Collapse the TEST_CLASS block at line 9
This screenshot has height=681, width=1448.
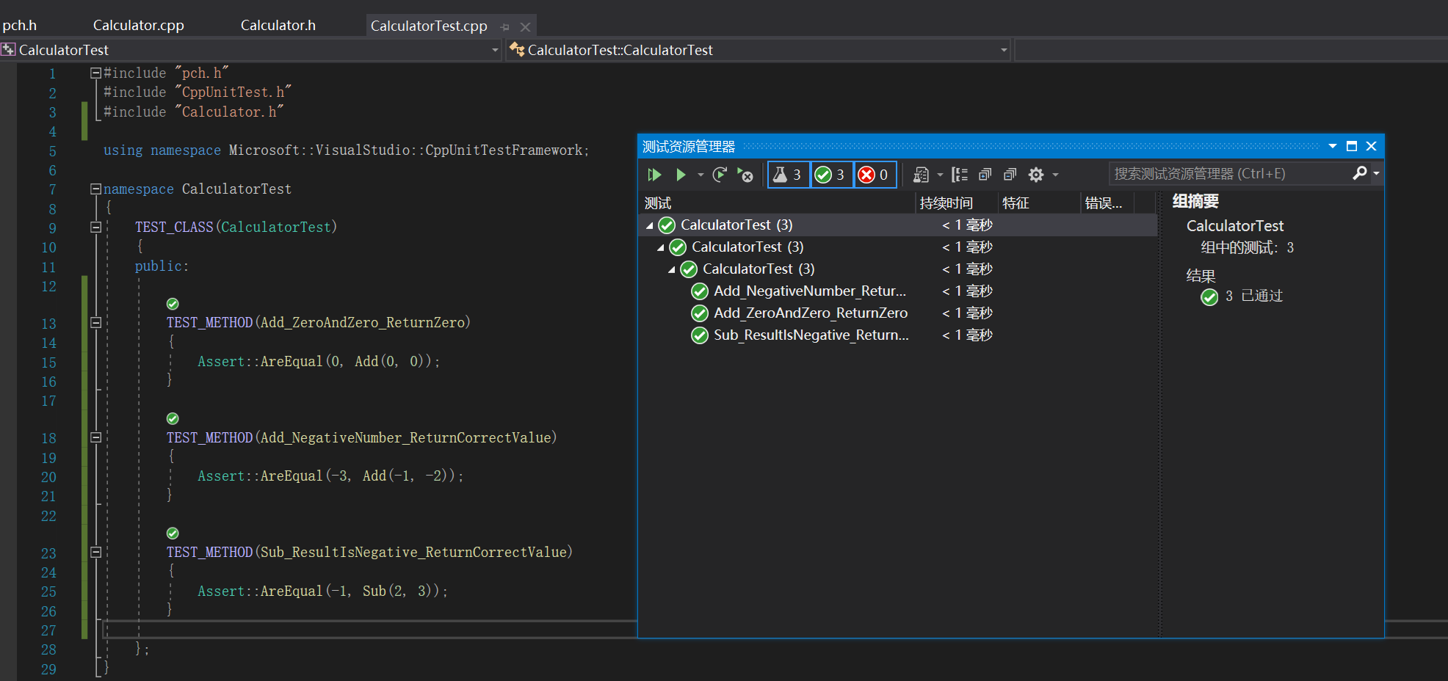[95, 227]
